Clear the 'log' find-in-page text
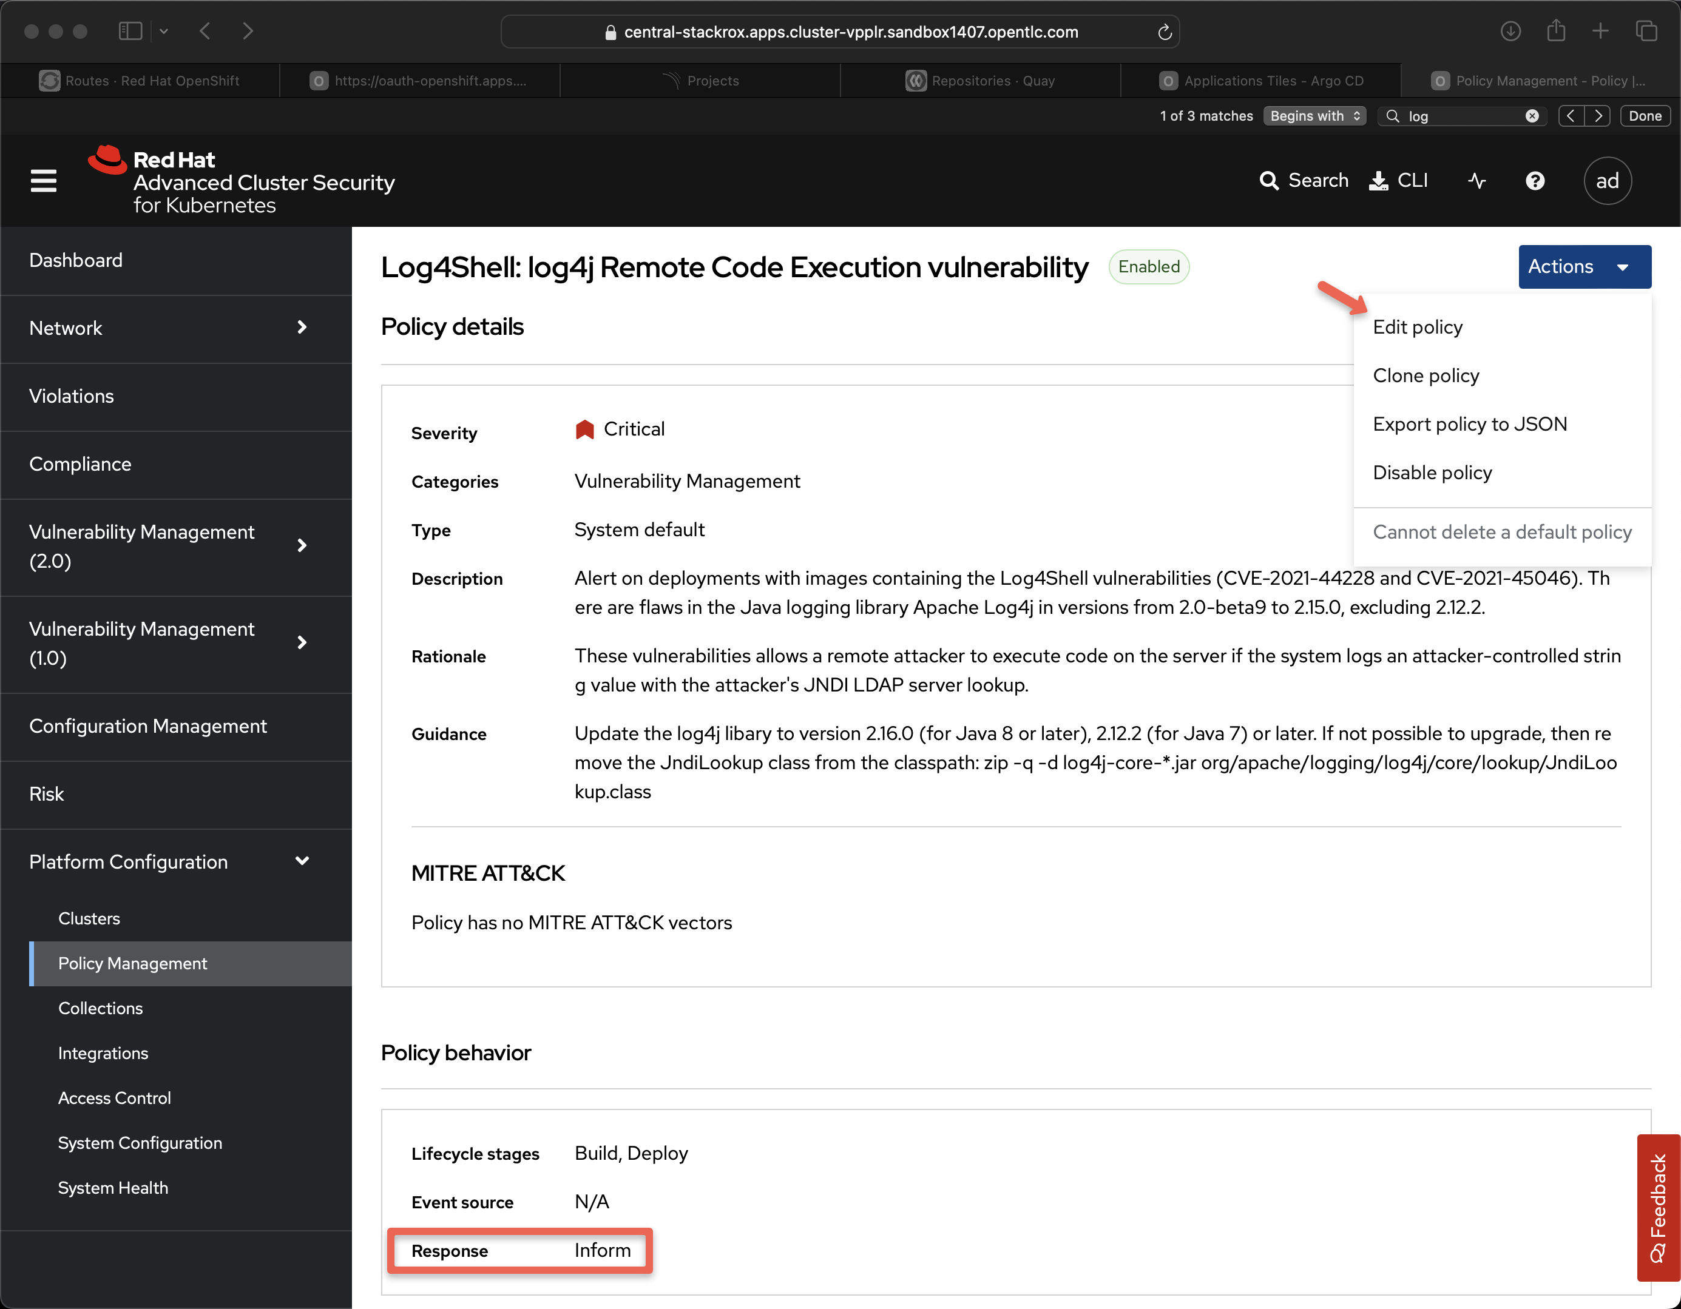1681x1309 pixels. (x=1532, y=116)
